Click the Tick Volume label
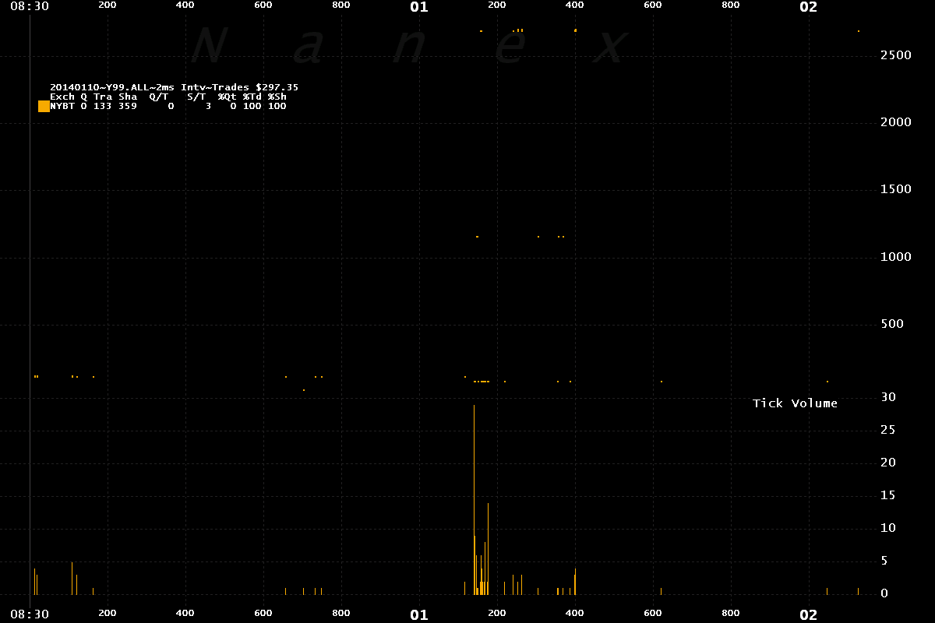 point(795,403)
